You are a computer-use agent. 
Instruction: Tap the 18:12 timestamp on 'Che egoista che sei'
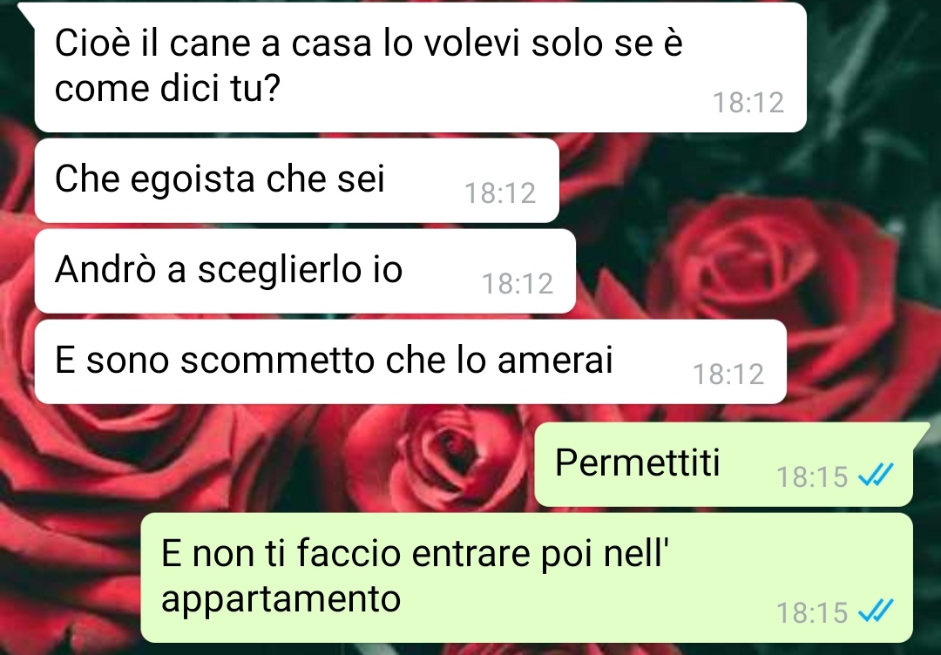pos(500,193)
